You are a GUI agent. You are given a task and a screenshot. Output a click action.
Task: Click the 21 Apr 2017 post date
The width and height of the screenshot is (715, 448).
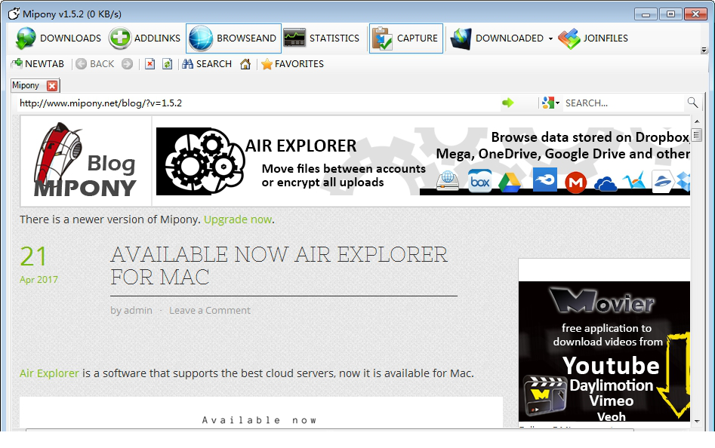(x=39, y=264)
